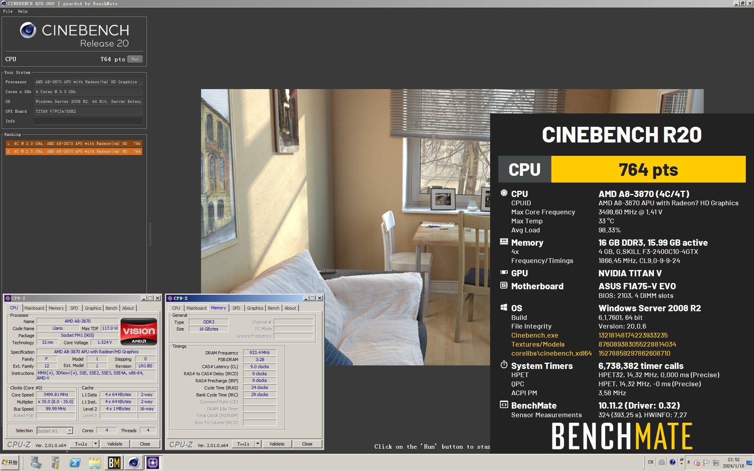The height and width of the screenshot is (471, 754).
Task: Click the Cinebench sphere logo icon
Action: point(28,30)
